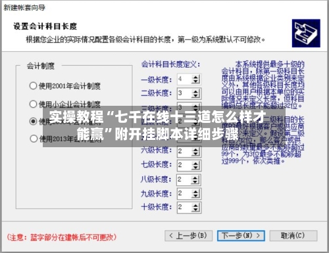Click 下一步(N) button

(x=241, y=236)
